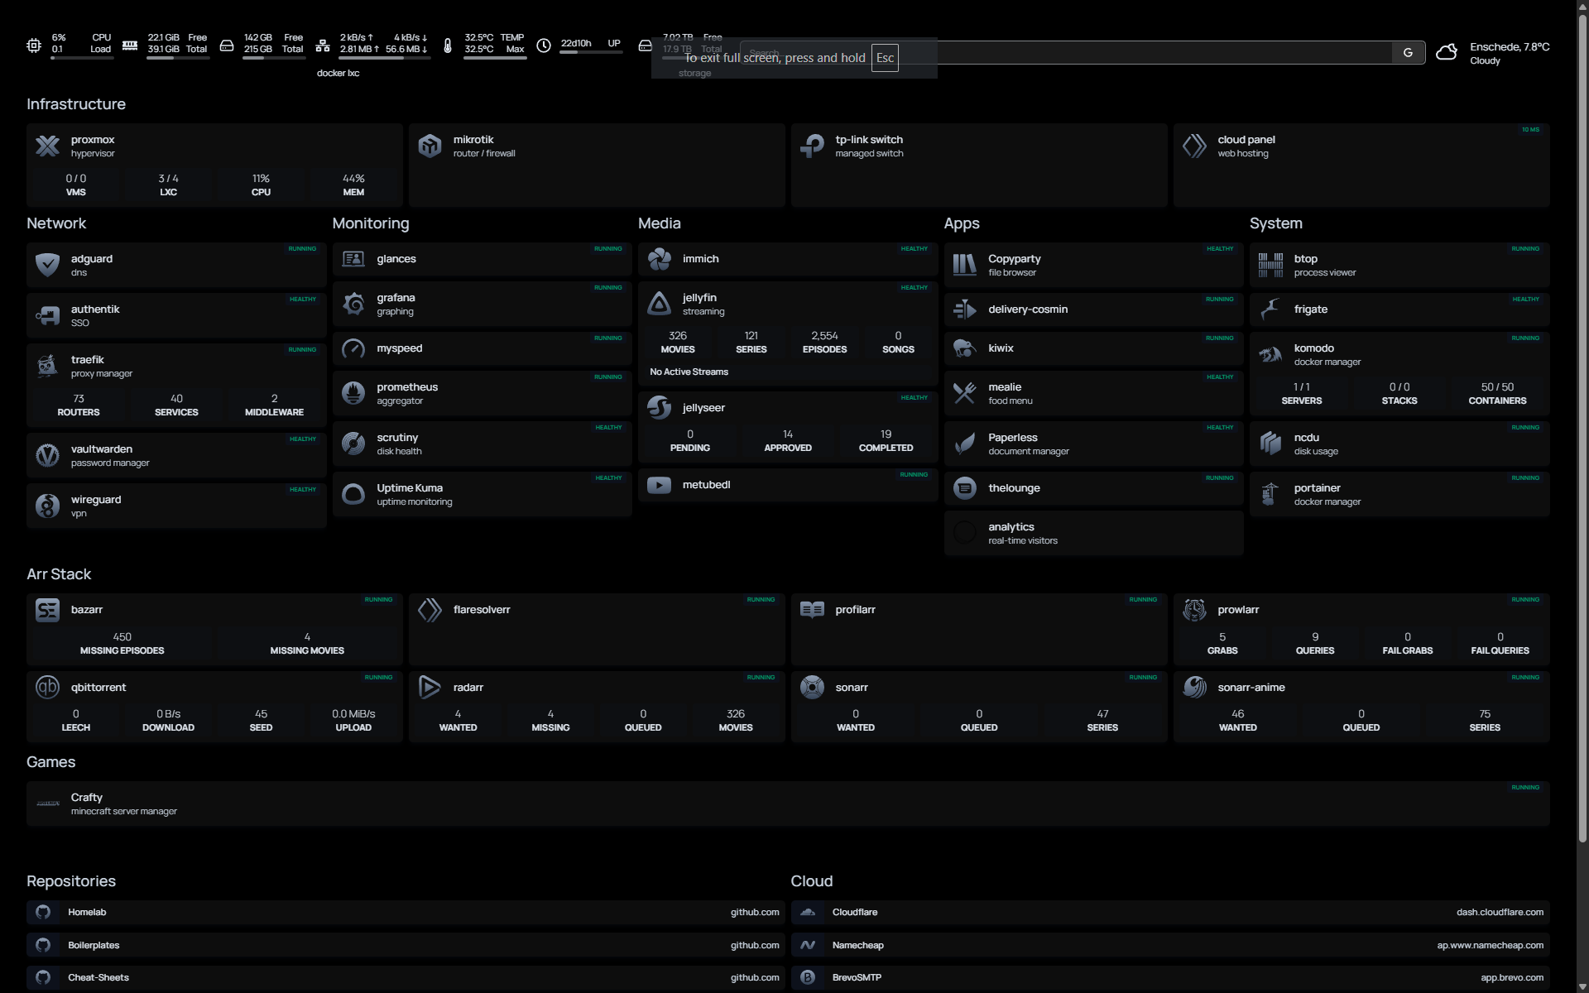Image resolution: width=1589 pixels, height=993 pixels.
Task: Open the analytics real-time visitors card
Action: [x=1093, y=533]
